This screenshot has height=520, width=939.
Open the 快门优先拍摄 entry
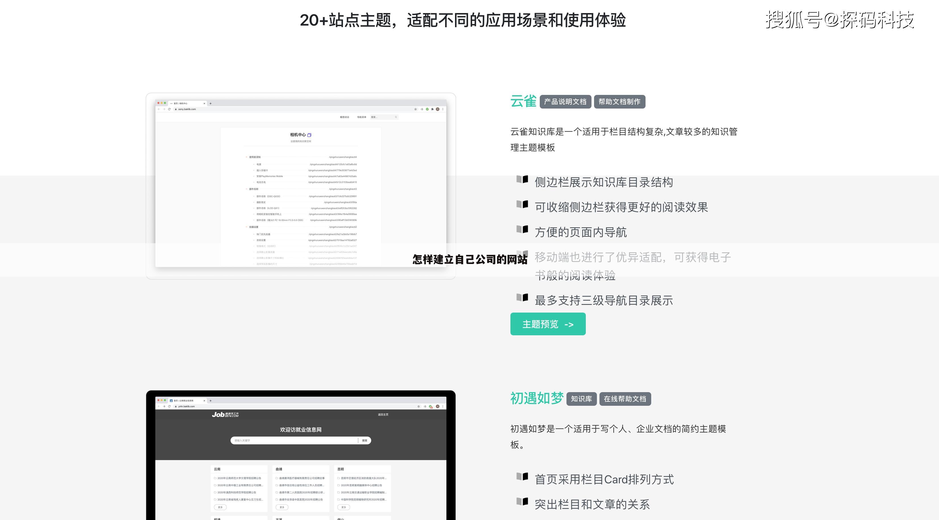263,234
